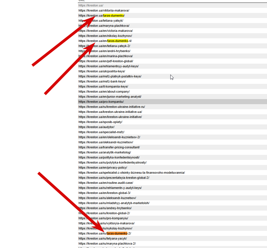This screenshot has height=248, width=267.
Task: Select the en/andrii-hrytsenko URL row
Action: click(172, 51)
